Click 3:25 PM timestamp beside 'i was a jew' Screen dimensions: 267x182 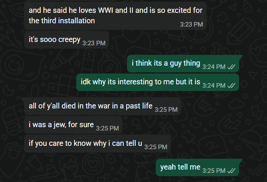pos(107,128)
